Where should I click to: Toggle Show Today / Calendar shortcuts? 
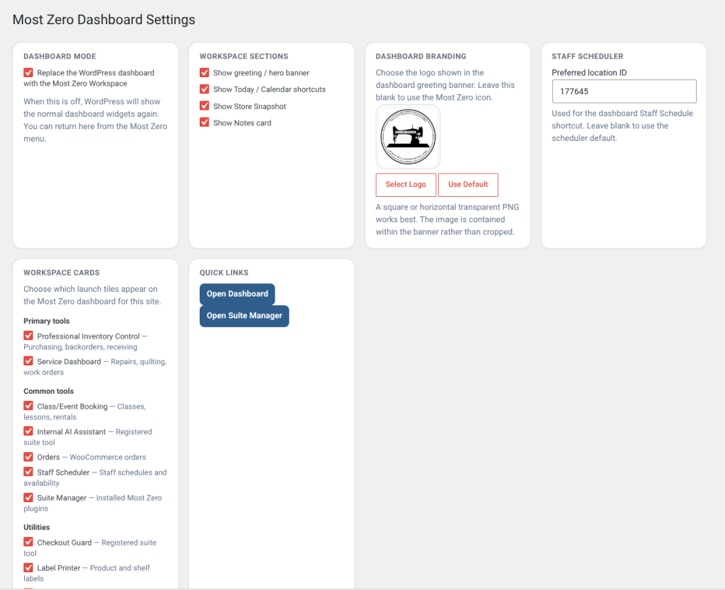[x=205, y=89]
